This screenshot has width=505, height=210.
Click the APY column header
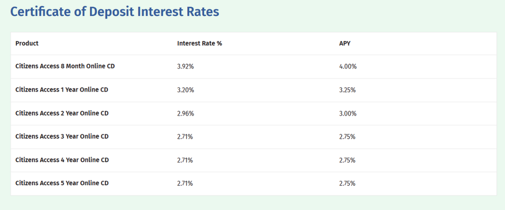tap(344, 43)
